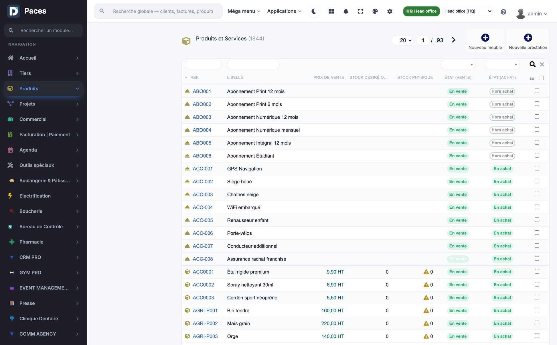Click the magnifier to apply list filters
Image resolution: width=557 pixels, height=345 pixels.
532,64
